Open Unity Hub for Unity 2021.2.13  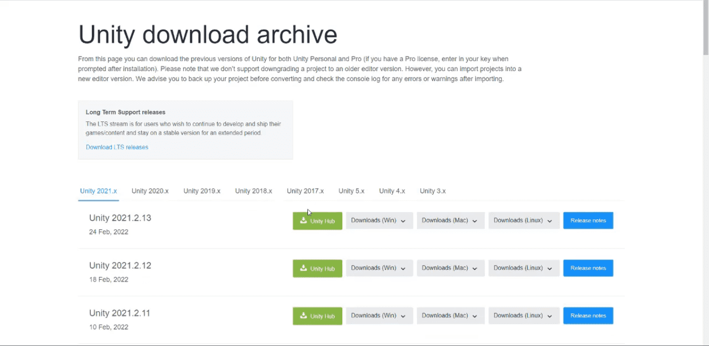(317, 221)
